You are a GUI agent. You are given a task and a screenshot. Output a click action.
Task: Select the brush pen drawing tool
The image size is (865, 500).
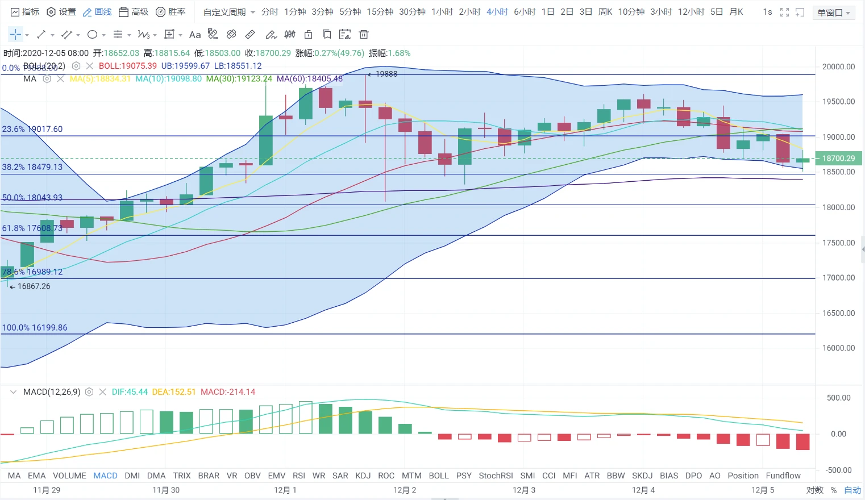click(271, 35)
